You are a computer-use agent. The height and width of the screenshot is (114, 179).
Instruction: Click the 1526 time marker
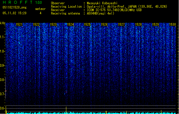tap(104, 25)
